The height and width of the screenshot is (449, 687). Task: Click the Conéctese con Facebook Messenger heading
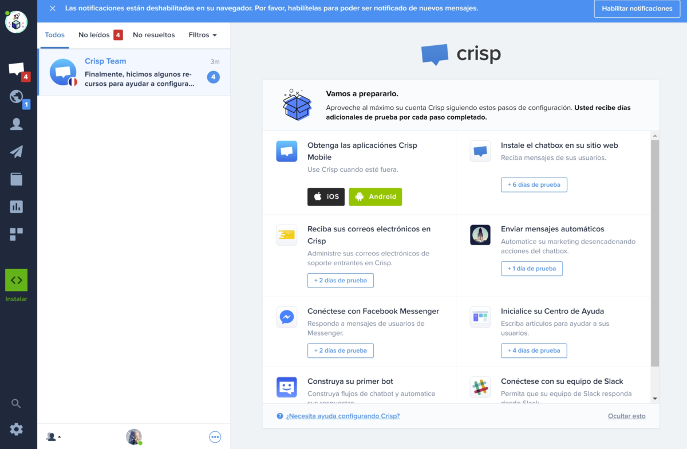(373, 312)
